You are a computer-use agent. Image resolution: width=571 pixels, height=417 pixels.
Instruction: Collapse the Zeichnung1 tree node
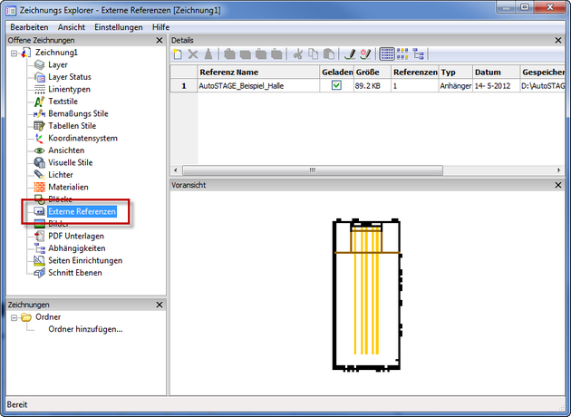tap(14, 53)
